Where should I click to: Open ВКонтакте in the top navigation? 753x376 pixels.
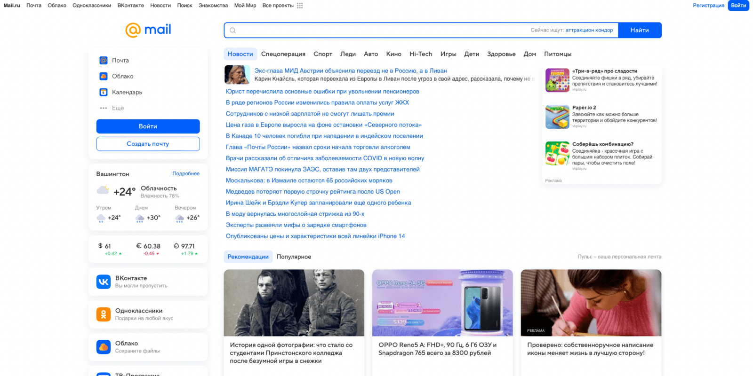(131, 6)
